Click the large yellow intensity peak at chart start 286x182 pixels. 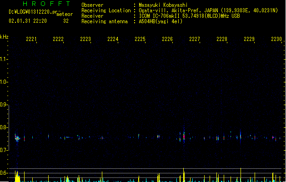click(x=17, y=177)
